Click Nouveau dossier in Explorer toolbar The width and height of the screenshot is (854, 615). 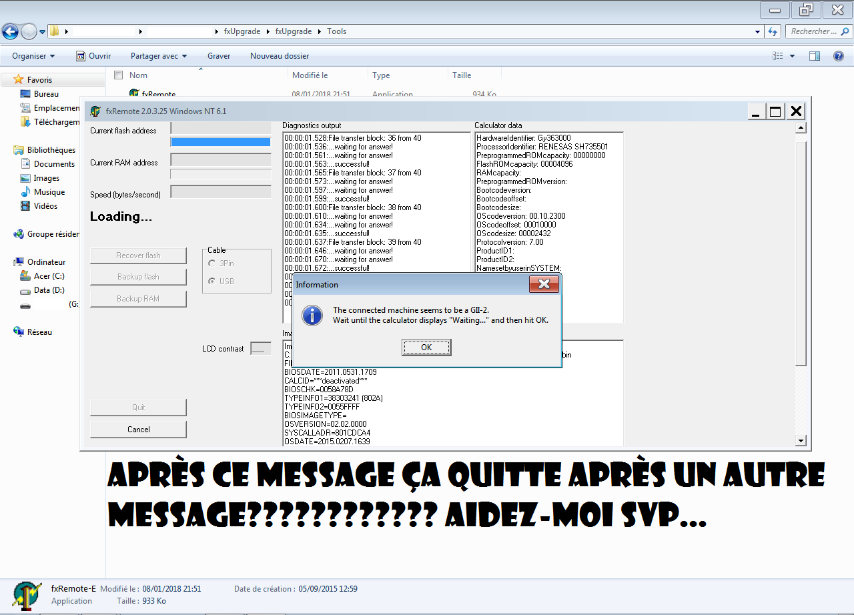(x=280, y=56)
